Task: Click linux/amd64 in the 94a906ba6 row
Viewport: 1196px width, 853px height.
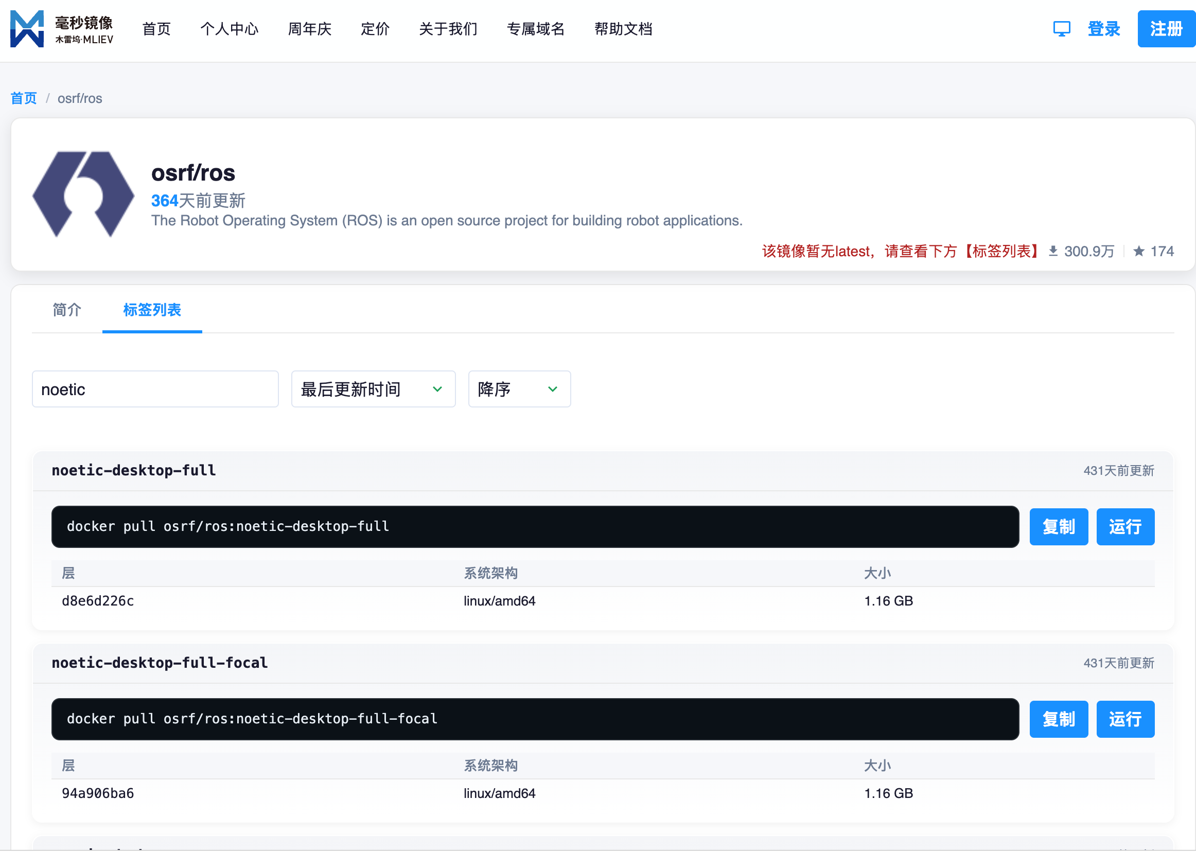Action: [500, 793]
